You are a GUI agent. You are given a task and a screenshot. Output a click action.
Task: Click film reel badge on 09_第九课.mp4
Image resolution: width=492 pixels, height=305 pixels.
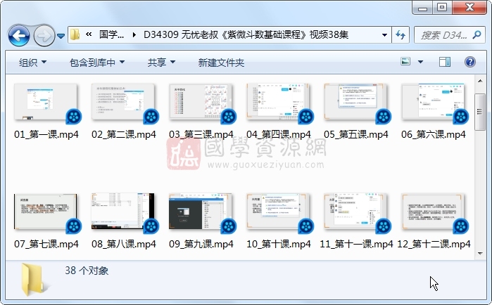click(x=229, y=226)
